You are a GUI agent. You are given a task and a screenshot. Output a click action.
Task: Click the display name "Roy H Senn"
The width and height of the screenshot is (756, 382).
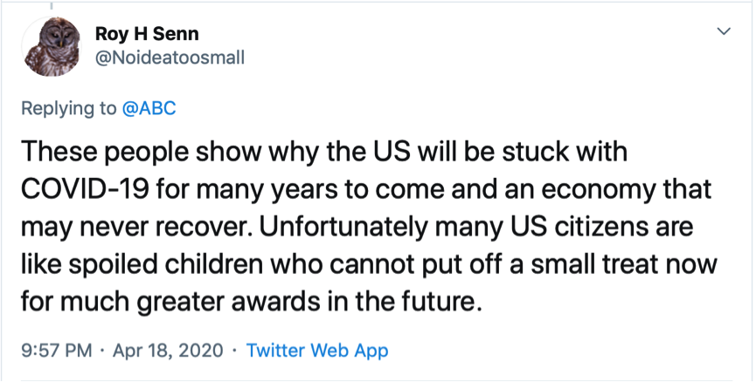(x=147, y=34)
